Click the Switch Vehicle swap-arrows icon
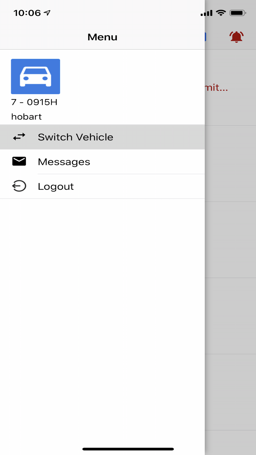This screenshot has width=256, height=455. 19,137
